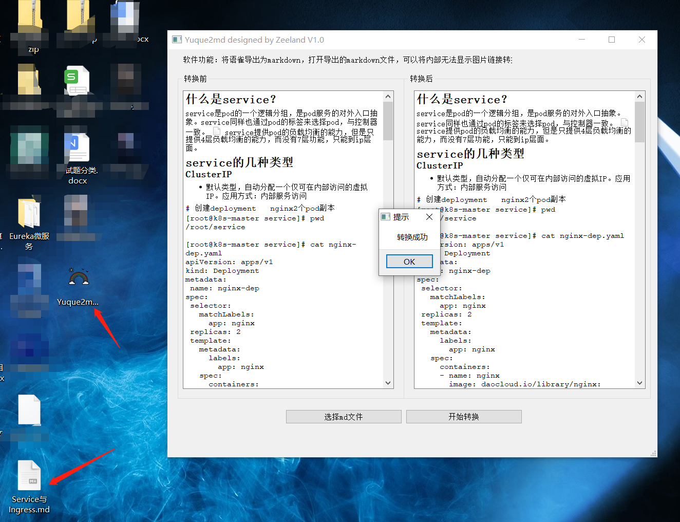Screen dimensions: 680x522
Task: Click OK in the 提示 dialog
Action: [409, 262]
